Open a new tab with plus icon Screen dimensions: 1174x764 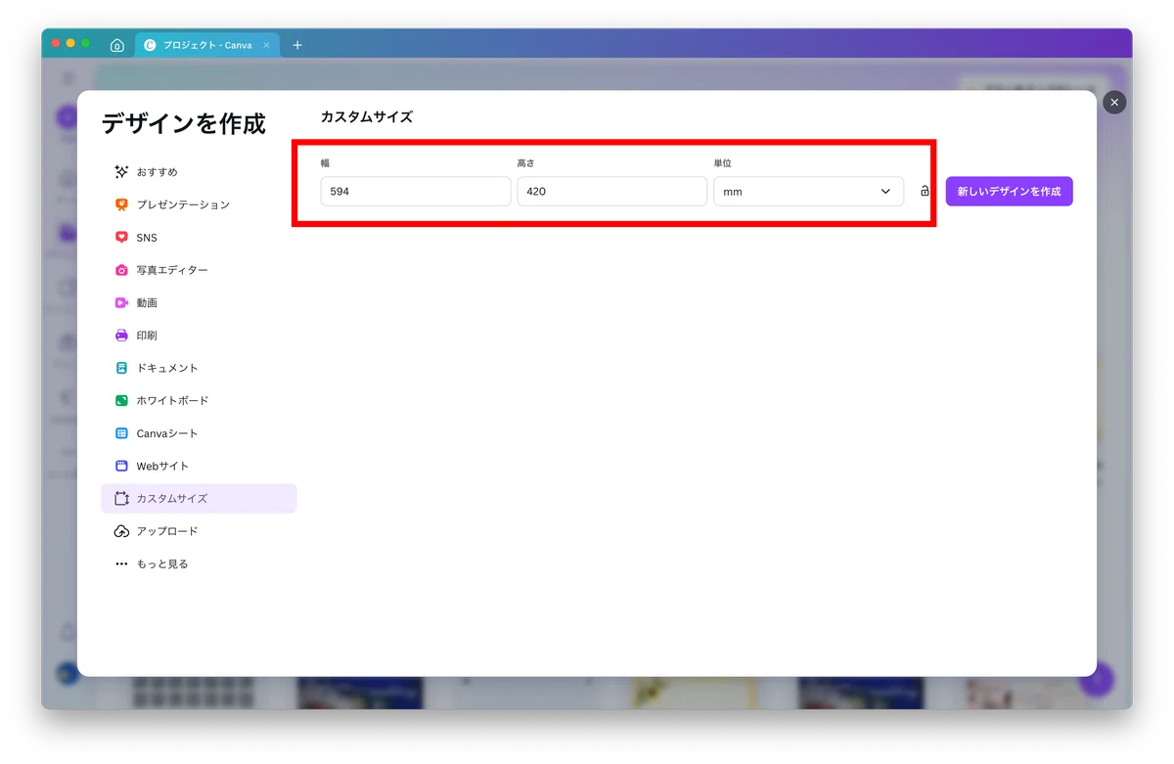click(297, 45)
